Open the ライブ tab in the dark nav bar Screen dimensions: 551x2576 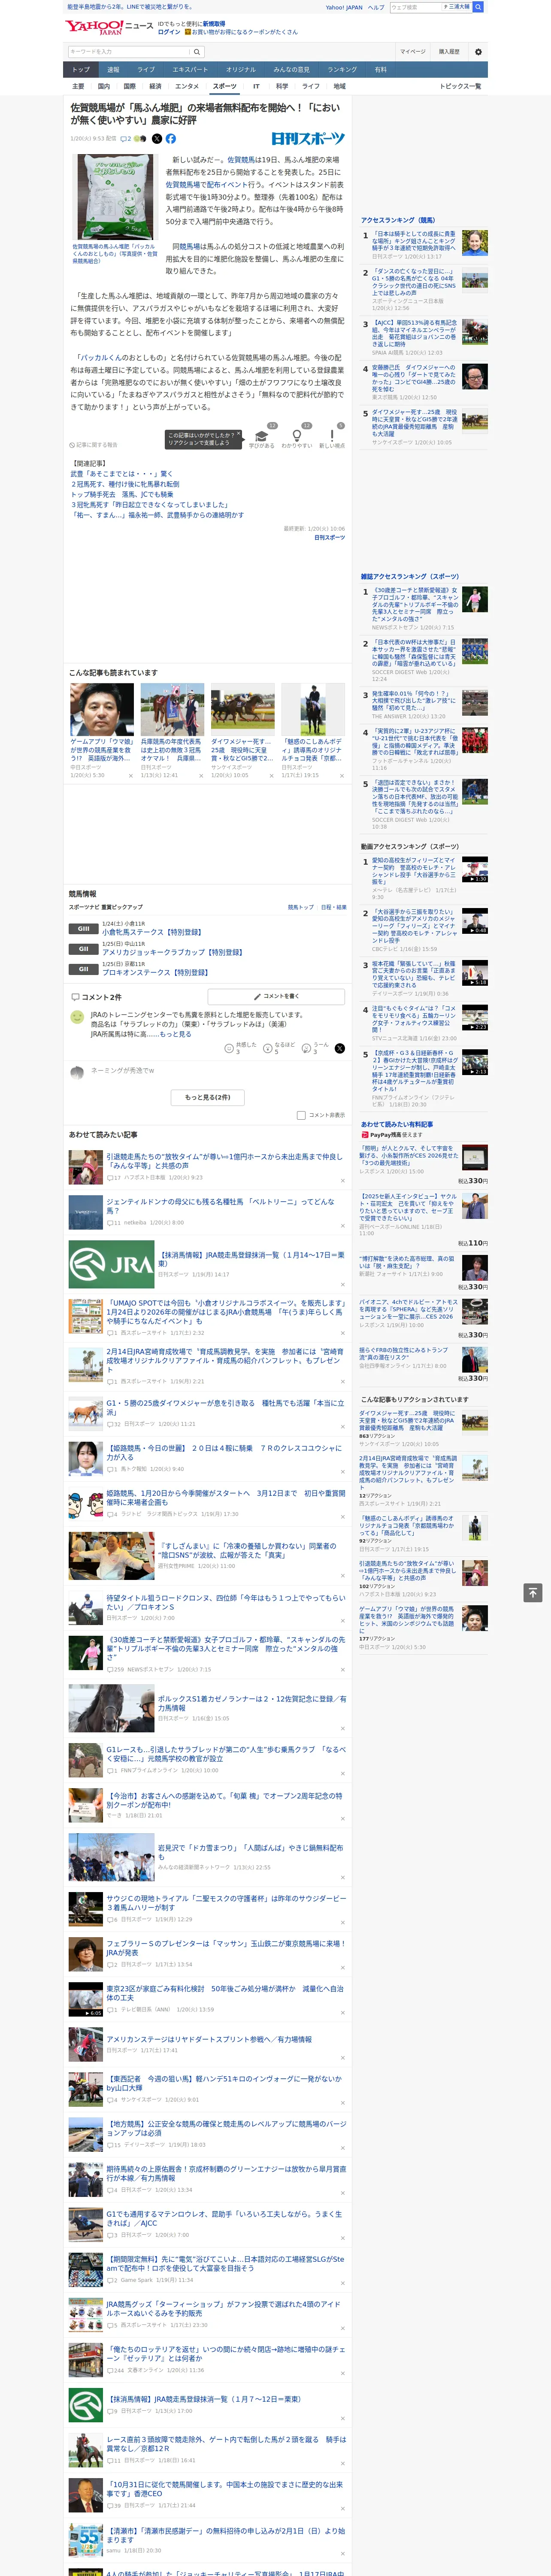[x=146, y=70]
